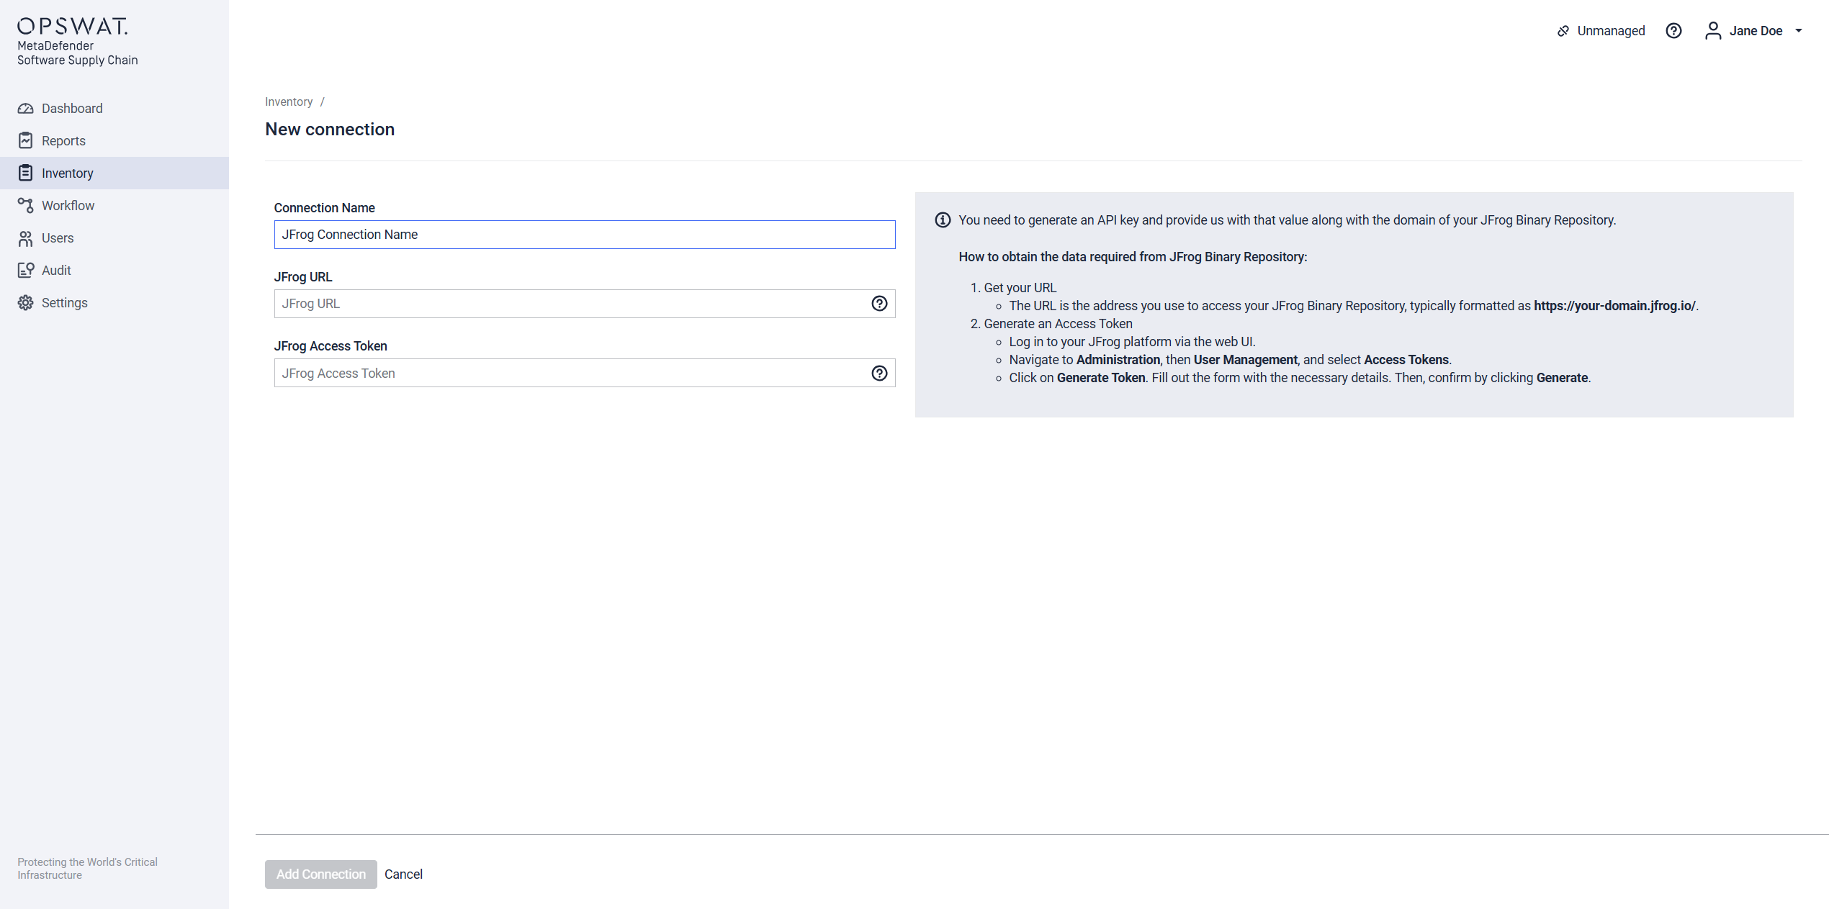Image resolution: width=1829 pixels, height=909 pixels.
Task: Click the OPSWAT logo
Action: coord(73,26)
